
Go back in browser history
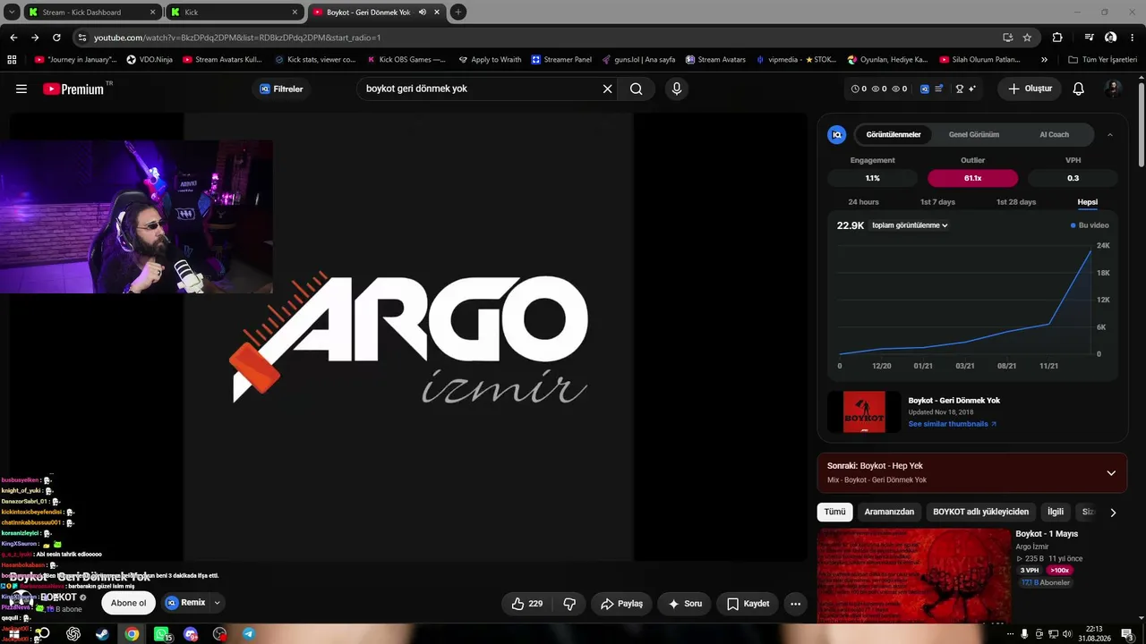click(x=13, y=38)
